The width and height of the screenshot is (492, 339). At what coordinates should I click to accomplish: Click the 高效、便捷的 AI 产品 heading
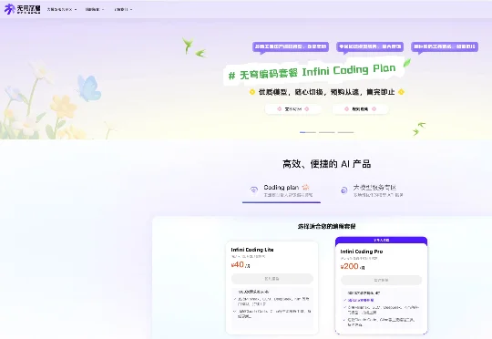tap(327, 164)
